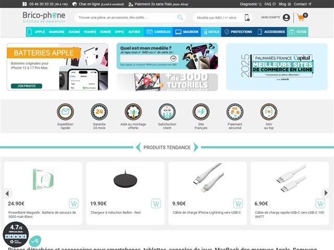Click the MON COMPTE label

[x=270, y=17]
